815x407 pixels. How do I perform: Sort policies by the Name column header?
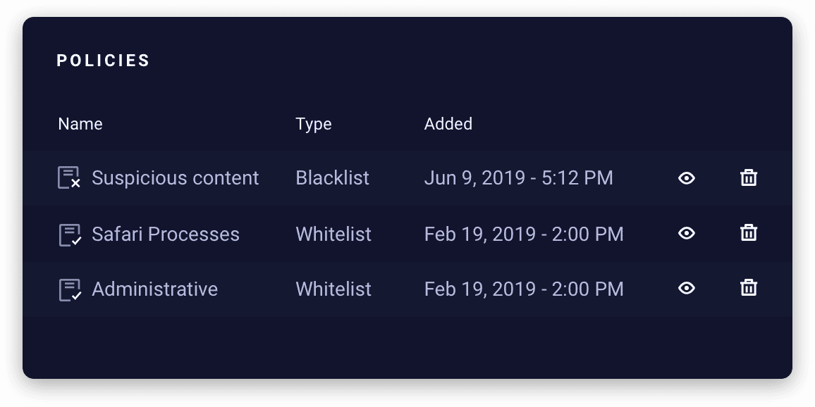coord(80,124)
